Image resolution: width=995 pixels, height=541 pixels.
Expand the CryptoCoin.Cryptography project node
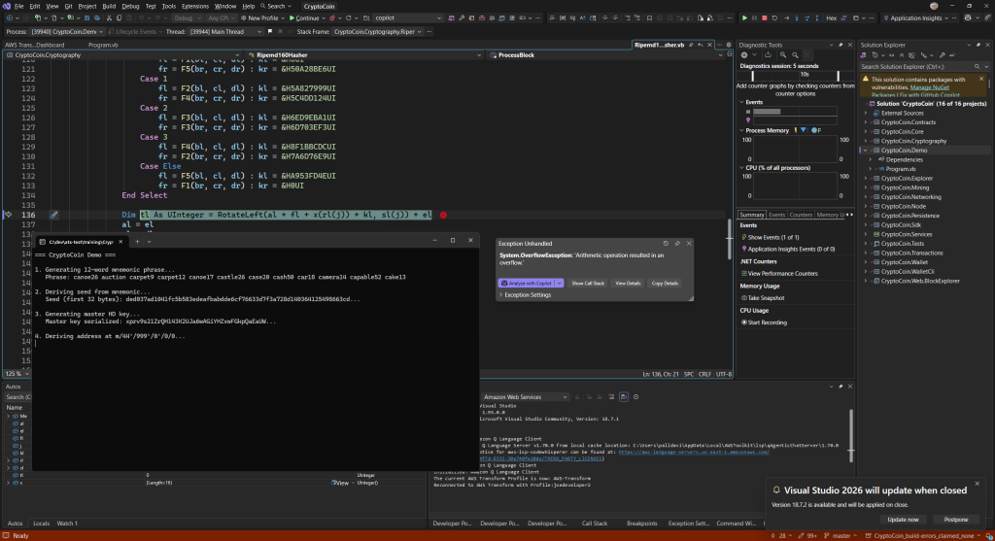(866, 141)
